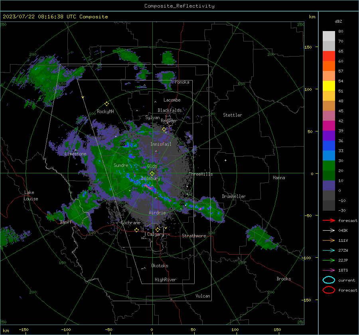The height and width of the screenshot is (335, 359).
Task: Select the yellow diamond marker below Cochrane
Action: point(136,230)
